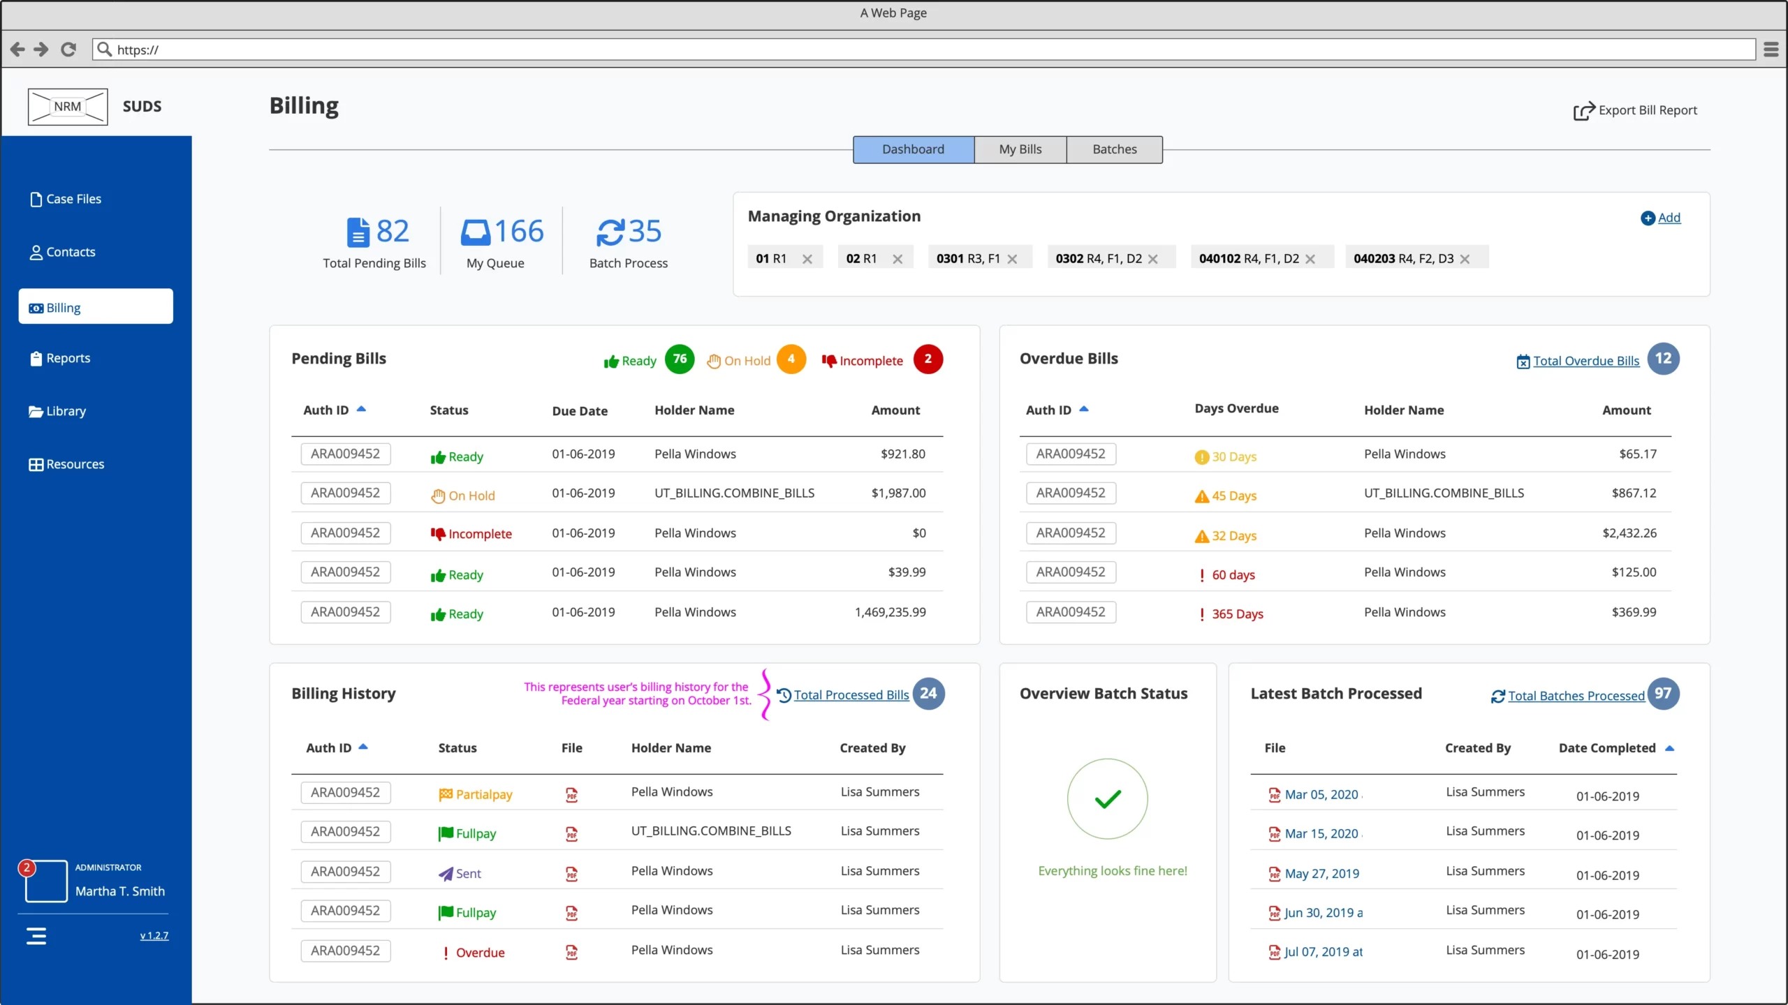This screenshot has width=1788, height=1005.
Task: Click Export Bill Report
Action: pos(1634,110)
